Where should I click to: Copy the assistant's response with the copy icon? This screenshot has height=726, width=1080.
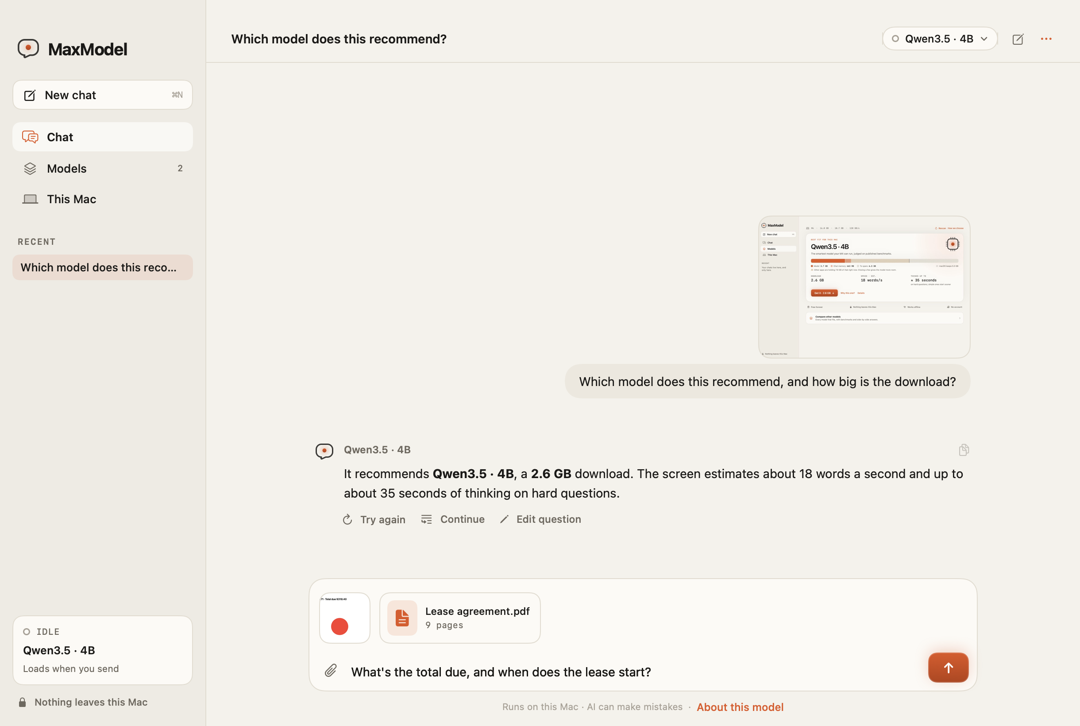point(963,450)
